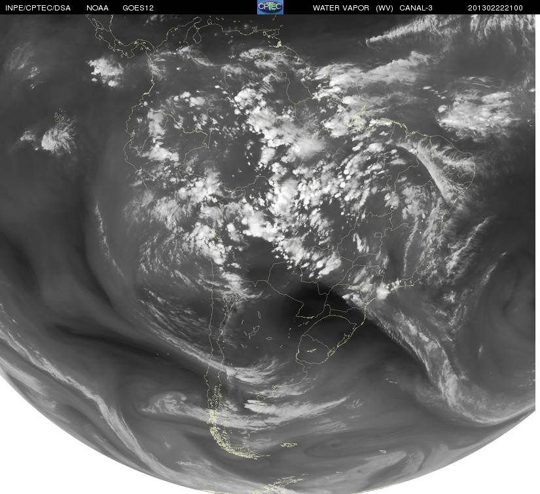This screenshot has width=540, height=494.
Task: Click the CANAL-3 channel label
Action: [x=416, y=8]
